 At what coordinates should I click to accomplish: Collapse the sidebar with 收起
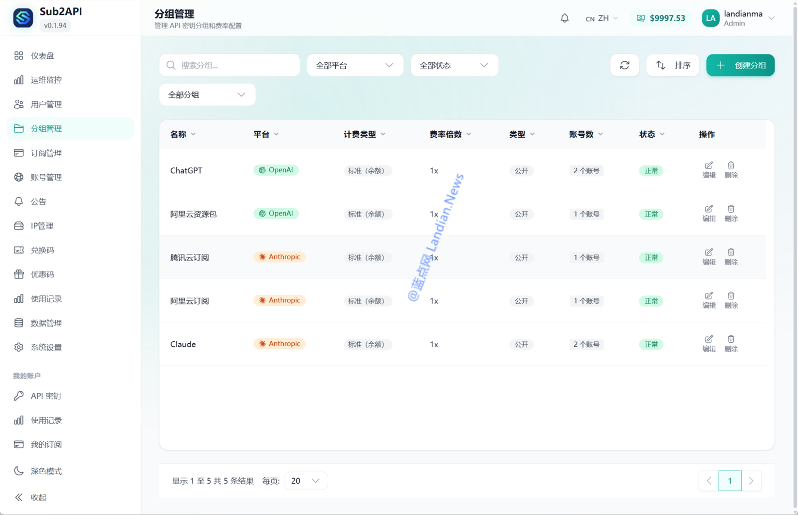[x=31, y=497]
